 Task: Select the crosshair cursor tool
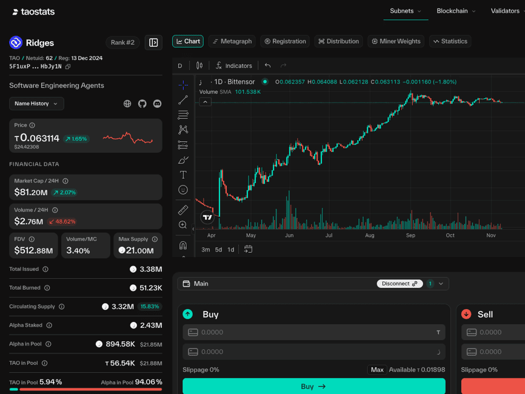tap(183, 85)
